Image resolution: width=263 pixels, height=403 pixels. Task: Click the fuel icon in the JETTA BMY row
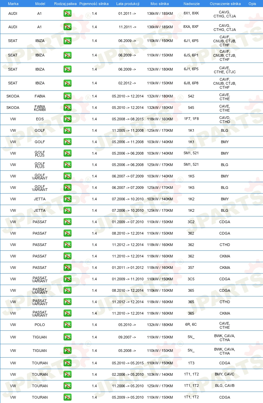pos(67,199)
